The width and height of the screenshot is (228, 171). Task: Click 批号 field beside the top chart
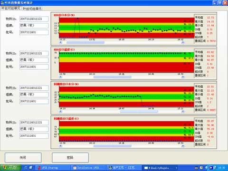(x=34, y=32)
